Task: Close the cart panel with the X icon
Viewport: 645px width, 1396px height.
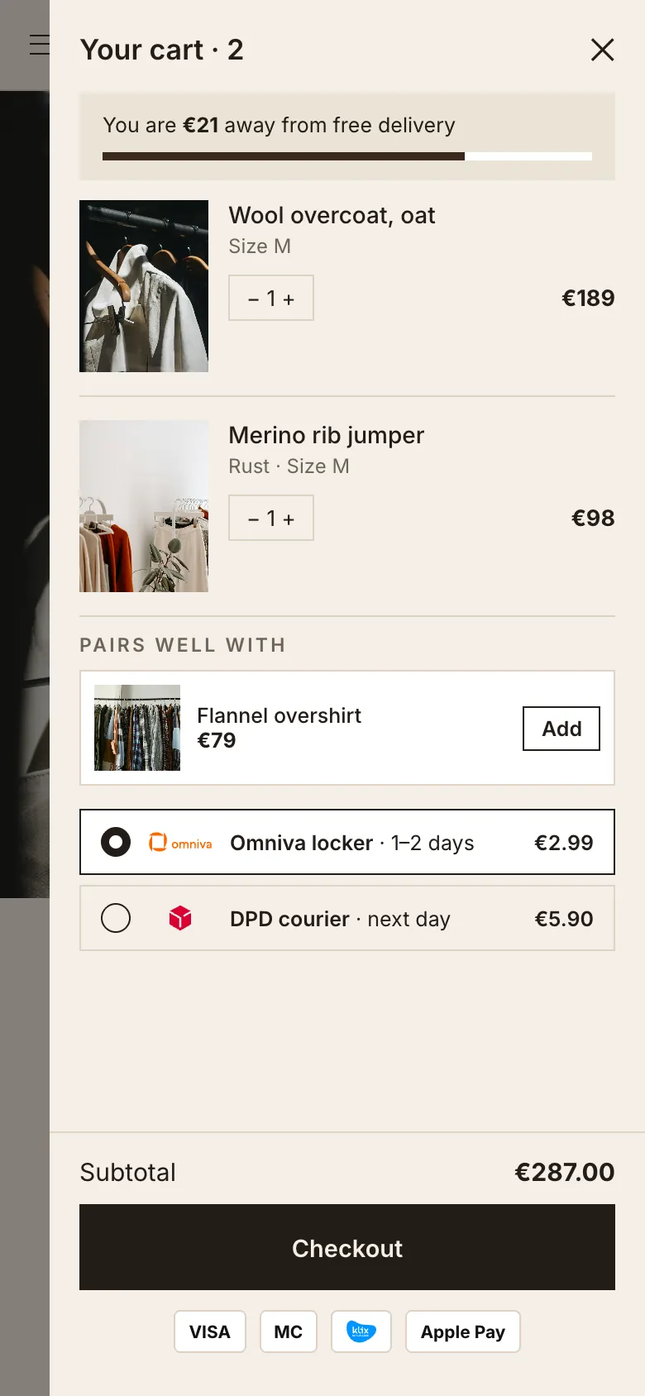Action: pos(603,50)
